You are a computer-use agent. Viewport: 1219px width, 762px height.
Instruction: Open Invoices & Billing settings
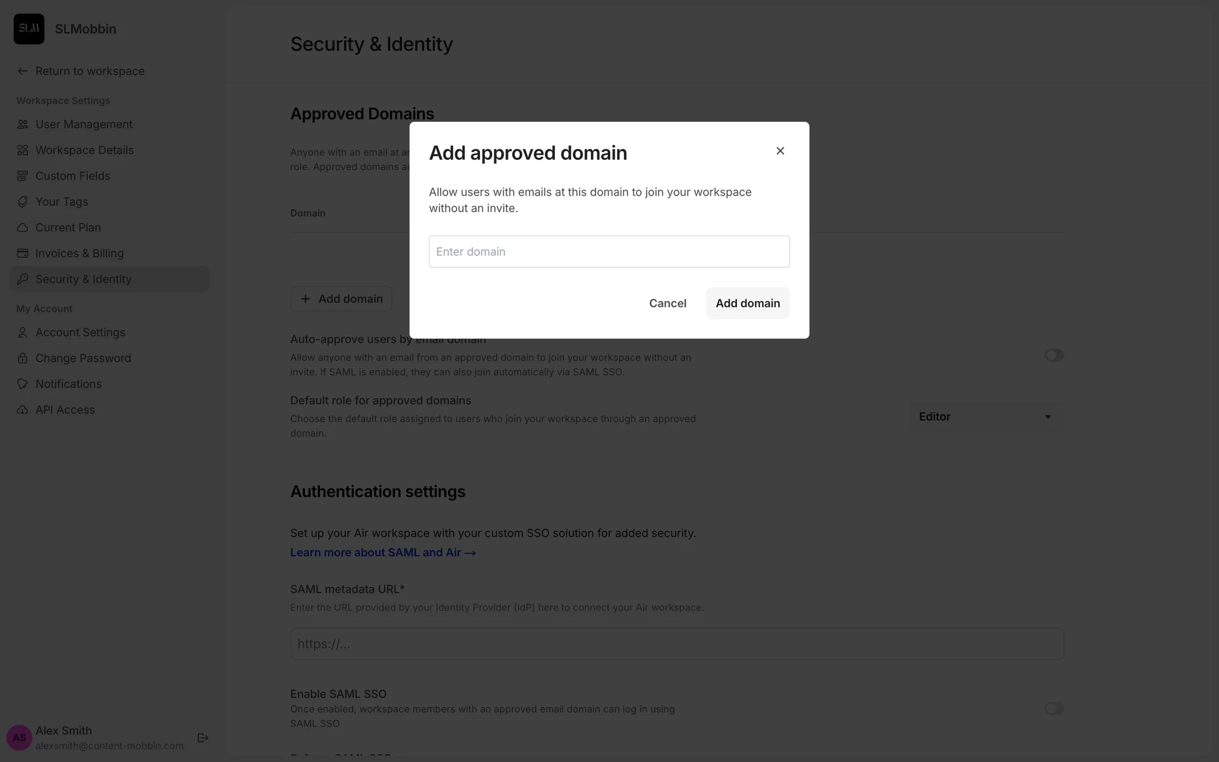79,253
